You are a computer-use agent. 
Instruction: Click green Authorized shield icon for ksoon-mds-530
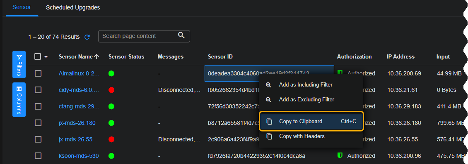340,155
